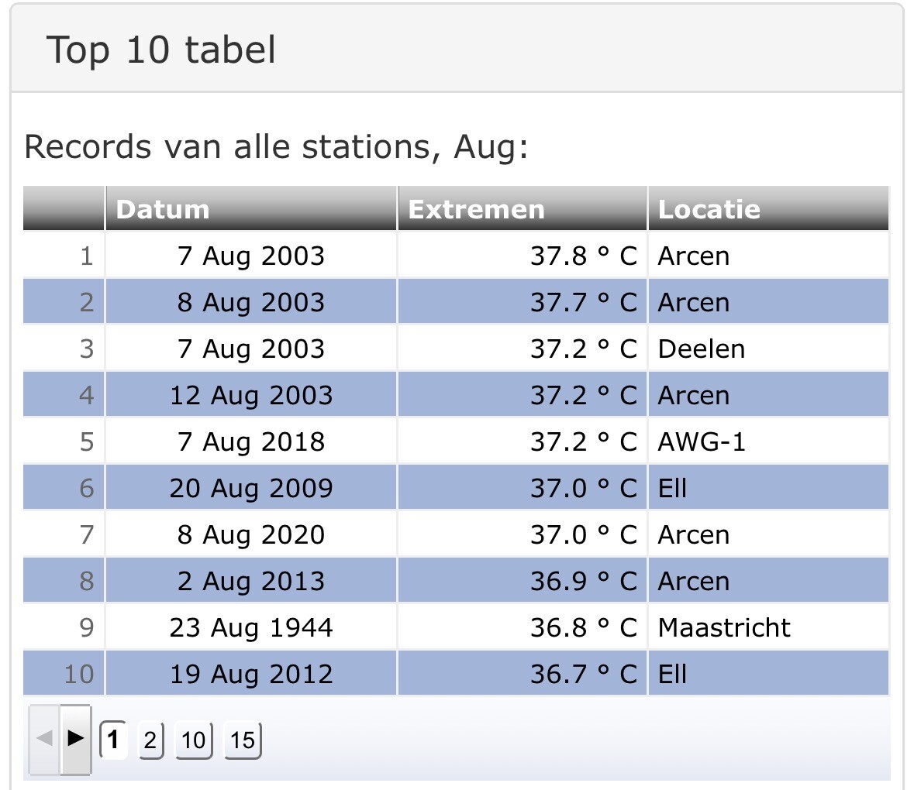
Task: Click the previous page arrow icon
Action: pyautogui.click(x=44, y=739)
